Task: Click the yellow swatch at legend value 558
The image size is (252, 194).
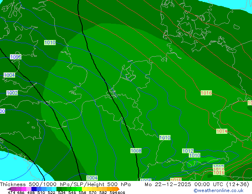Action: [x=84, y=189]
